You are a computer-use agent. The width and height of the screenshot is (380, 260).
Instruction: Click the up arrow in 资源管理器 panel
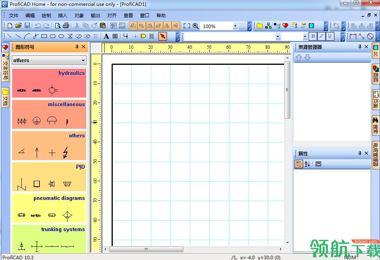tap(299, 57)
